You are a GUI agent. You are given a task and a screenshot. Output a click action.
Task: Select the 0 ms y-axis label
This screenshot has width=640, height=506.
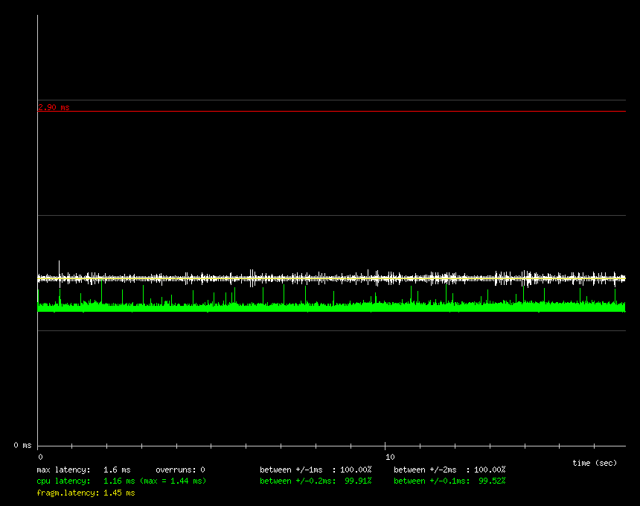22,445
